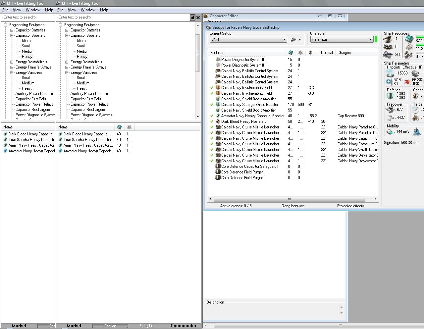
Task: Click Active drones: 0 / 5
Action: [x=236, y=206]
